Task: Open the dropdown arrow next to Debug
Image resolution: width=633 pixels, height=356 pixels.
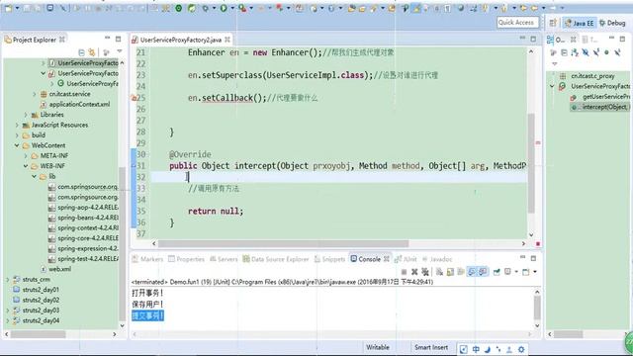Action: pos(214,8)
